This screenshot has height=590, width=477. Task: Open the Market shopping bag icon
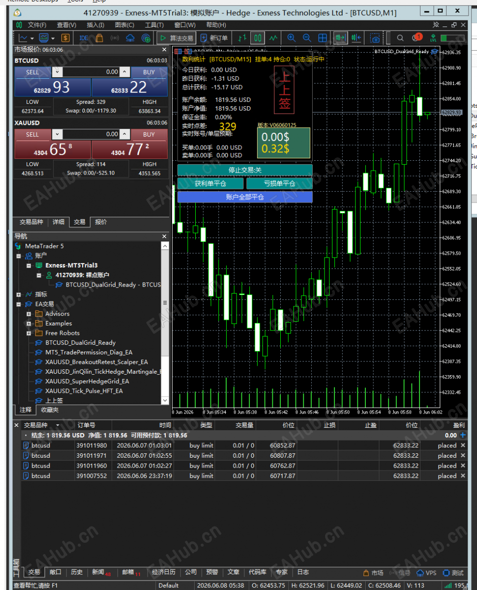(99, 38)
